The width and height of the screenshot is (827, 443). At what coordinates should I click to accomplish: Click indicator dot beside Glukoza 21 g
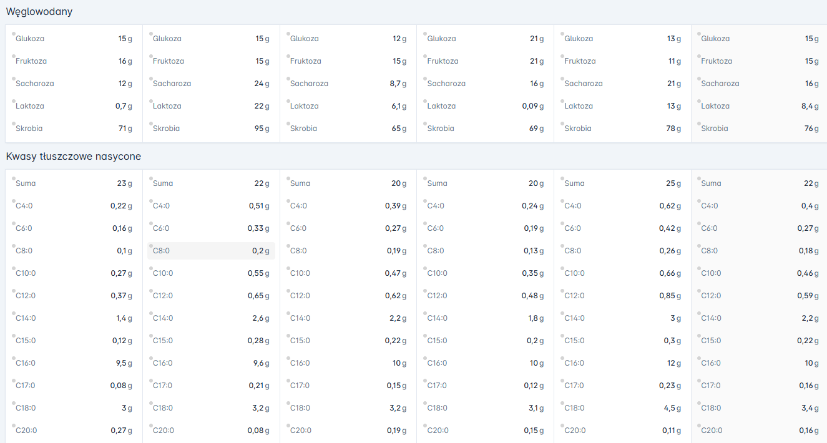point(425,34)
